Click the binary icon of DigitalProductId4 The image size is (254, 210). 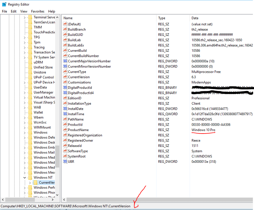point(65,93)
